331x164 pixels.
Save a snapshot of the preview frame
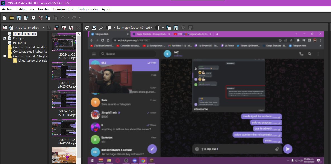pyautogui.click(x=176, y=27)
